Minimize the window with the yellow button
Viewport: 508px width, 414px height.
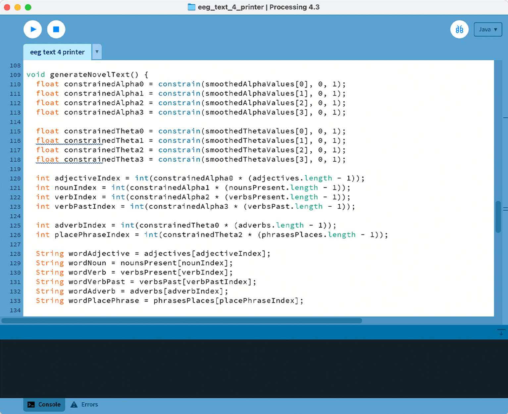(x=18, y=7)
